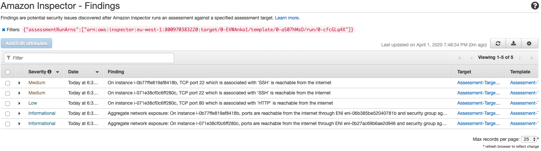
Task: Open the gear settings icon
Action: [x=529, y=43]
